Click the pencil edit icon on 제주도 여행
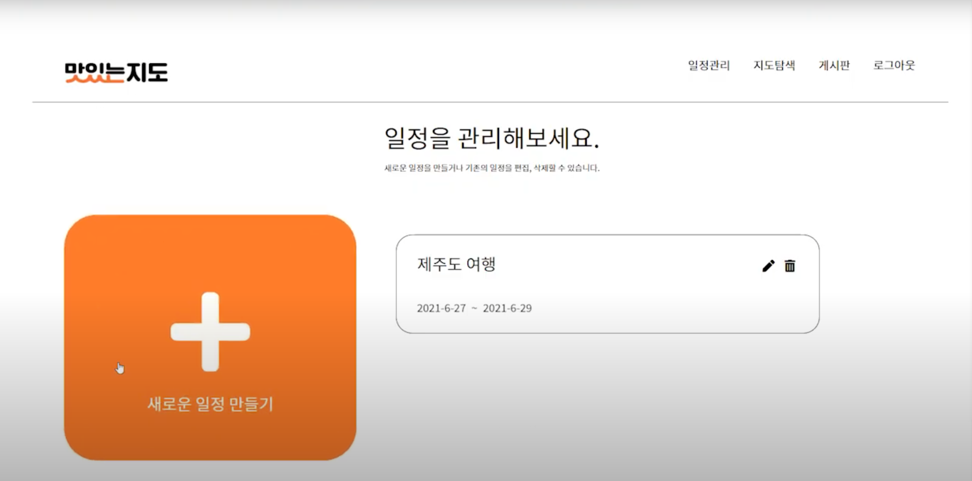 click(768, 266)
